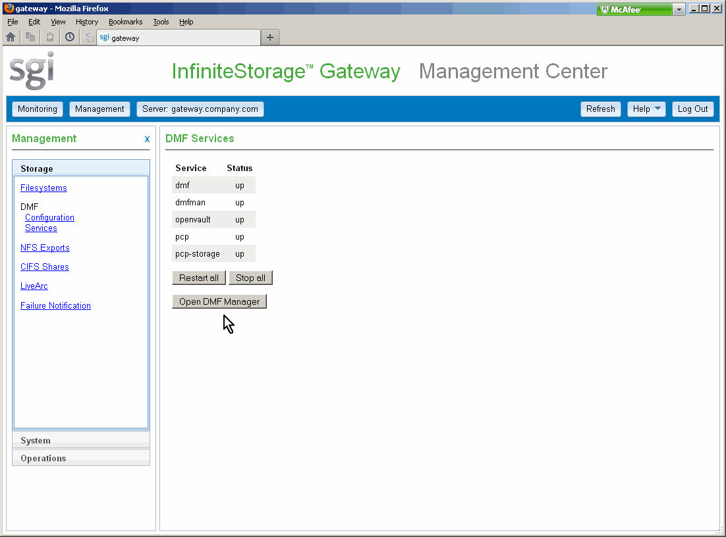Screen dimensions: 726x537
Task: Click the dmf service row
Action: [213, 185]
